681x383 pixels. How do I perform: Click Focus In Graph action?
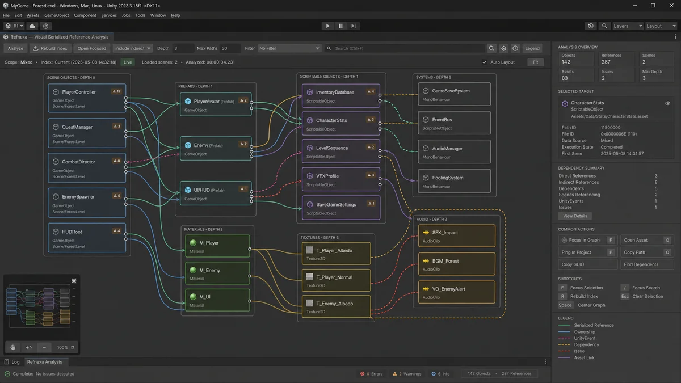coord(587,240)
